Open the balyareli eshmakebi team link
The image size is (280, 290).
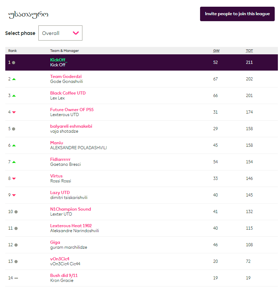71,126
